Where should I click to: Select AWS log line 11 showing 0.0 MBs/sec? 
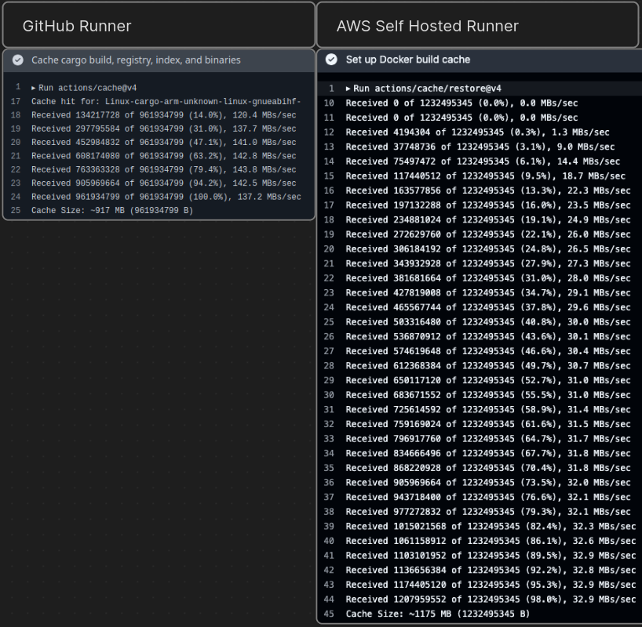pyautogui.click(x=461, y=118)
